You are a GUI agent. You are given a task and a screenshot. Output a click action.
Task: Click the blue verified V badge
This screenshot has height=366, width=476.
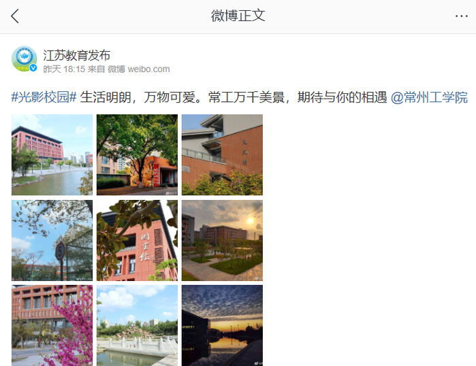pyautogui.click(x=33, y=67)
